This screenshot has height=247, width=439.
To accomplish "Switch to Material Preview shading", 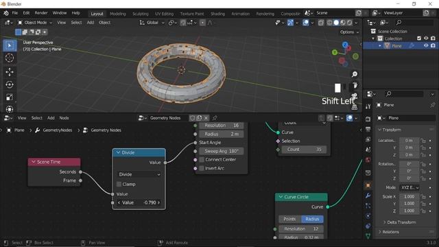I will pyautogui.click(x=343, y=23).
